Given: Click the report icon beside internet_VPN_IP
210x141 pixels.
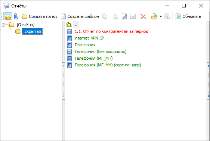Looking at the screenshot, I should [70, 38].
